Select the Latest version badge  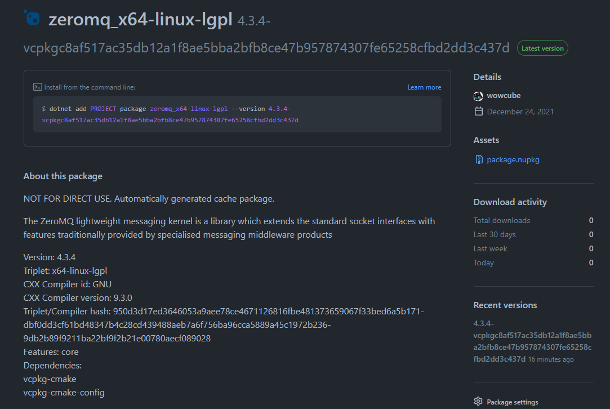542,48
